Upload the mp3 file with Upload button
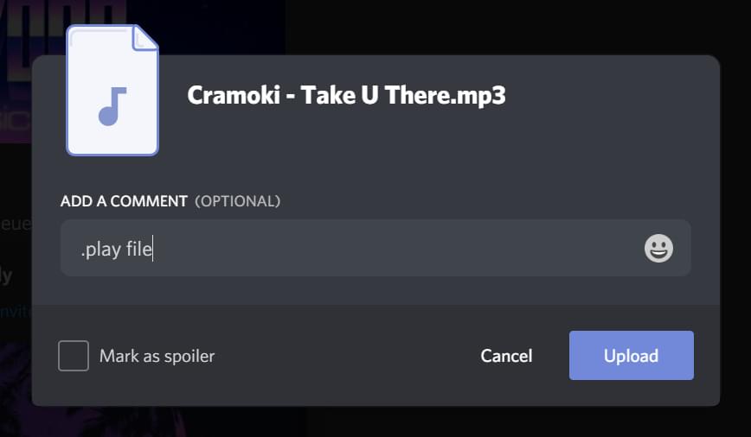This screenshot has height=437, width=751. 632,355
